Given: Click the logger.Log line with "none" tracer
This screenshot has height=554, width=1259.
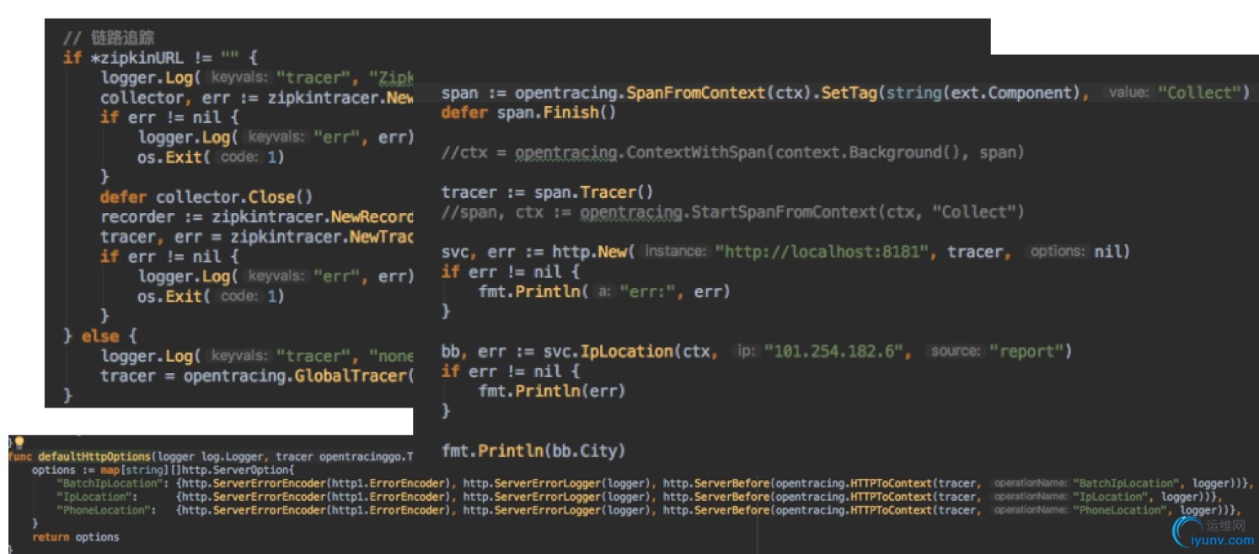Looking at the screenshot, I should (257, 356).
